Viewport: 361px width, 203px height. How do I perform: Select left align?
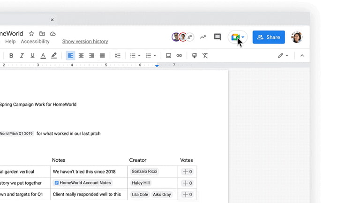70,55
